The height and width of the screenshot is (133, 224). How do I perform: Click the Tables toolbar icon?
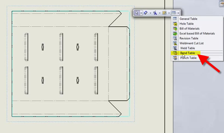174,13
